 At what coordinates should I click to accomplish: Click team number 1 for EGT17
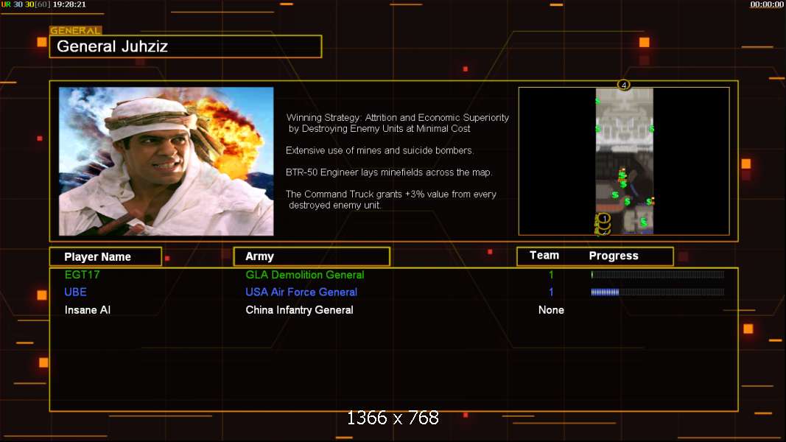pyautogui.click(x=551, y=275)
